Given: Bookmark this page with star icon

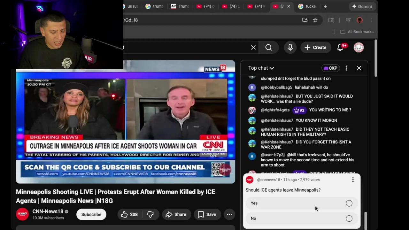Looking at the screenshot, I should 315,20.
